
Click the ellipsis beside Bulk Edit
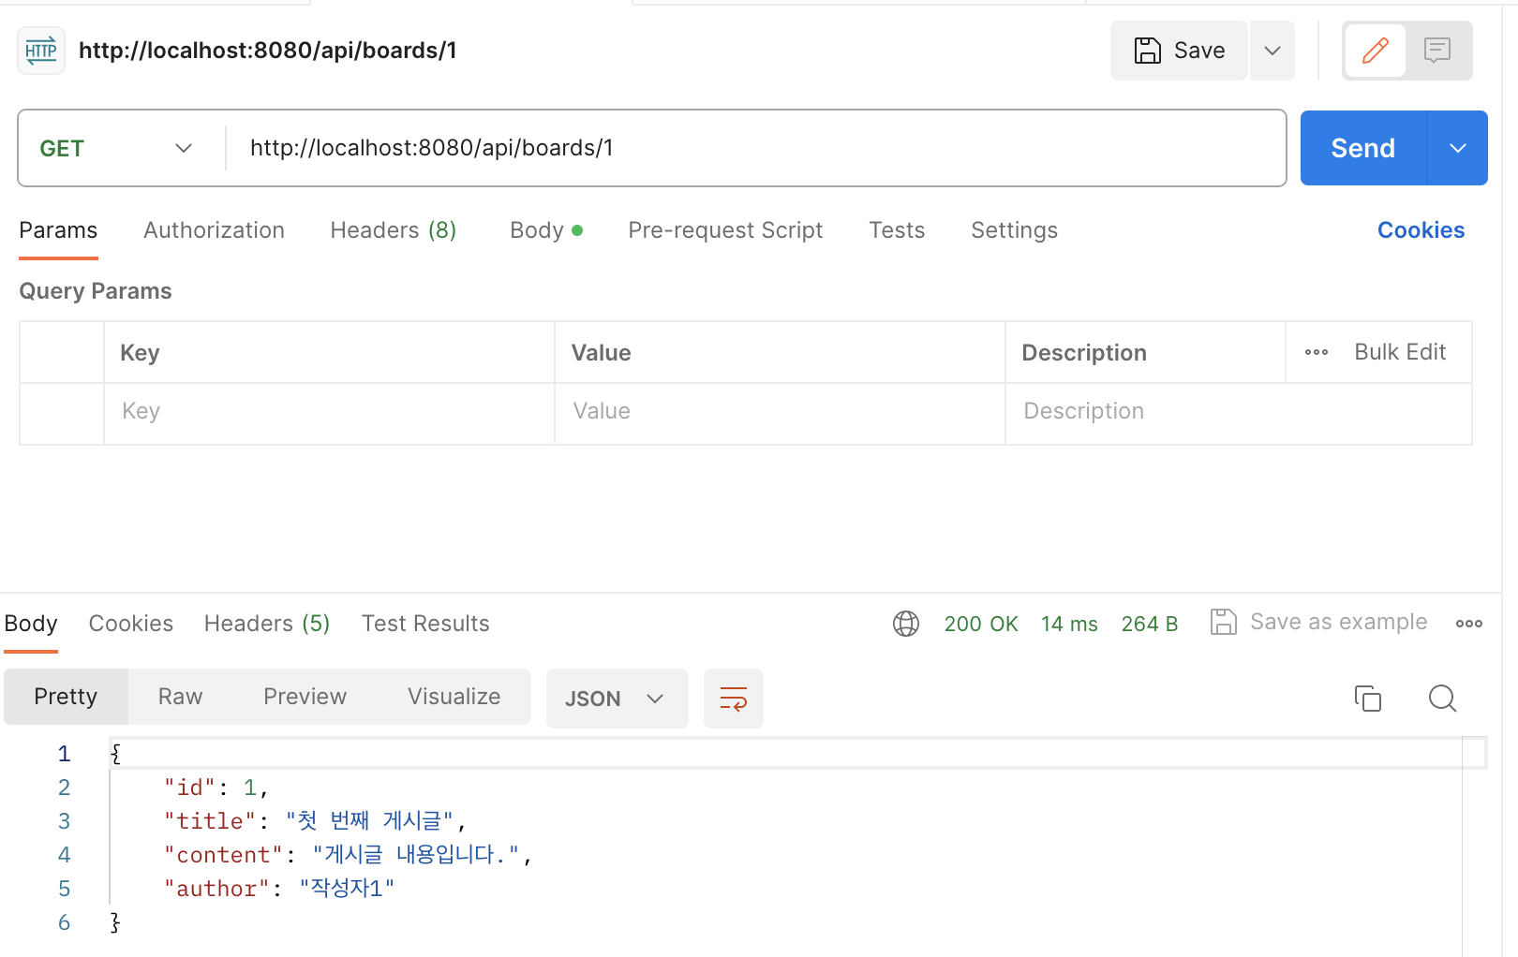coord(1317,353)
